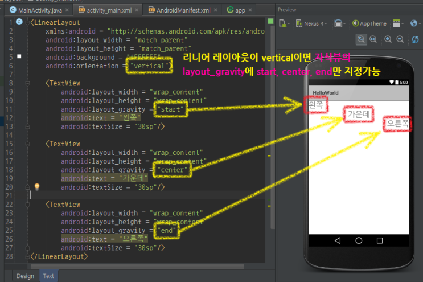Click the closing </LinearLayout> tag

coord(59,256)
